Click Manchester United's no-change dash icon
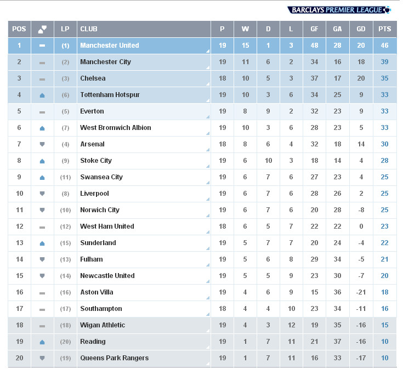 [42, 46]
